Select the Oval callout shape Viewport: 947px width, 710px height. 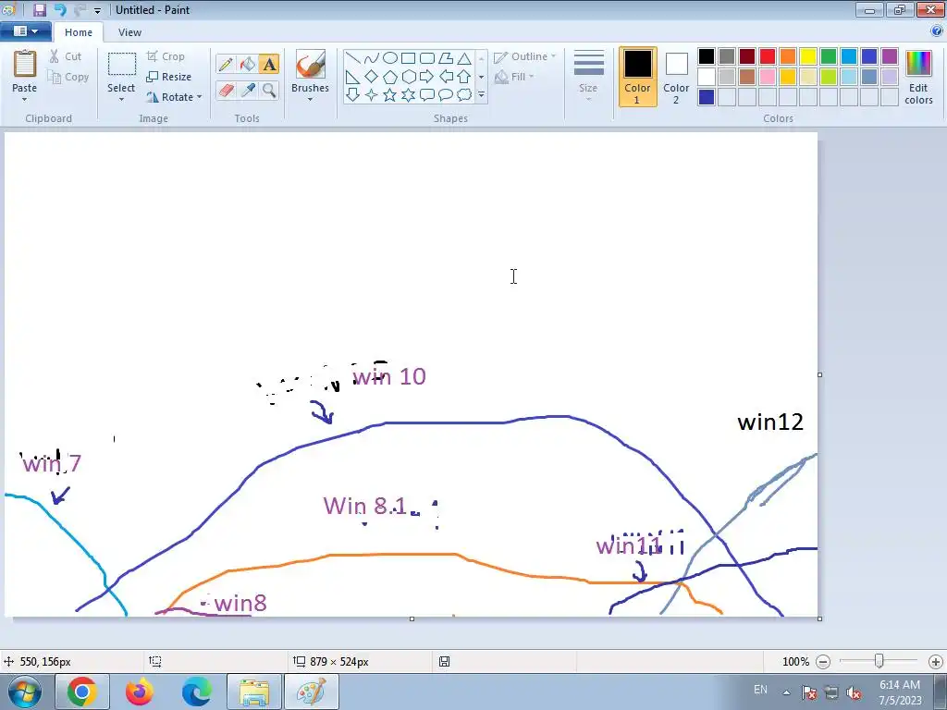446,95
